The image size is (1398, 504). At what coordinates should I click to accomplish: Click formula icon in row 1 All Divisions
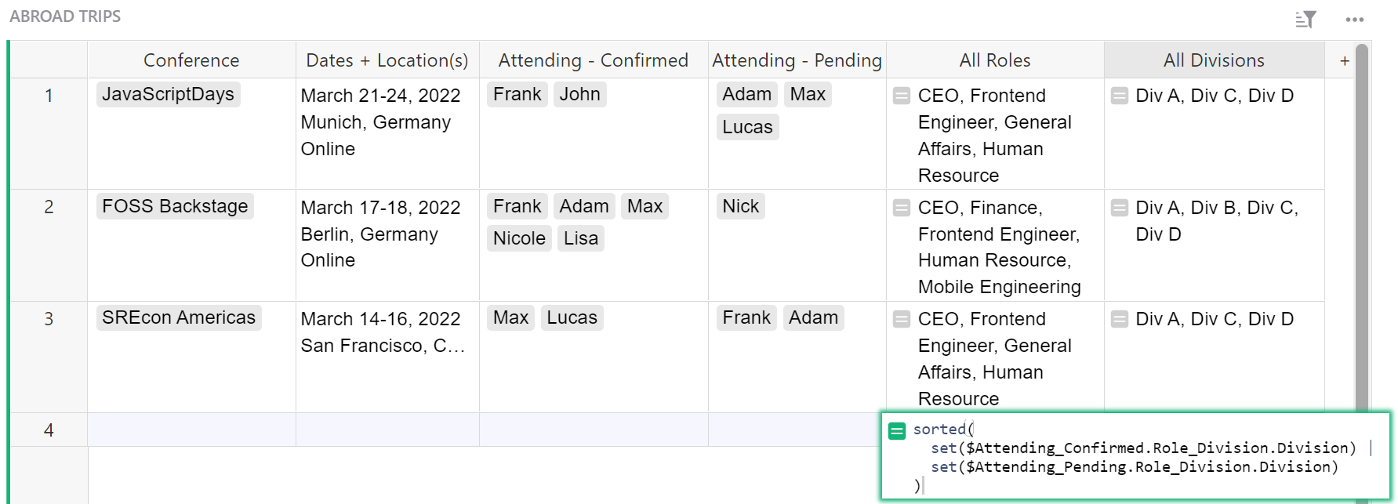[1120, 96]
